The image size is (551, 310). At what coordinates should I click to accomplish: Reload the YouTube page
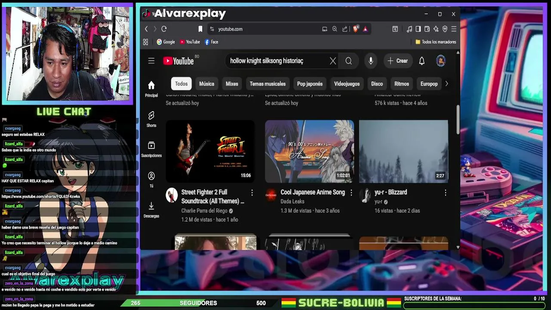tap(164, 29)
